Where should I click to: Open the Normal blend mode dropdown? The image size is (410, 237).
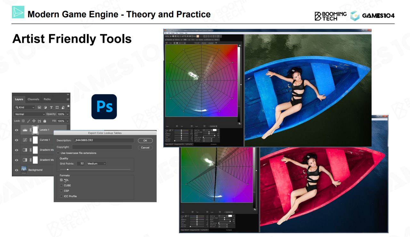pos(30,114)
